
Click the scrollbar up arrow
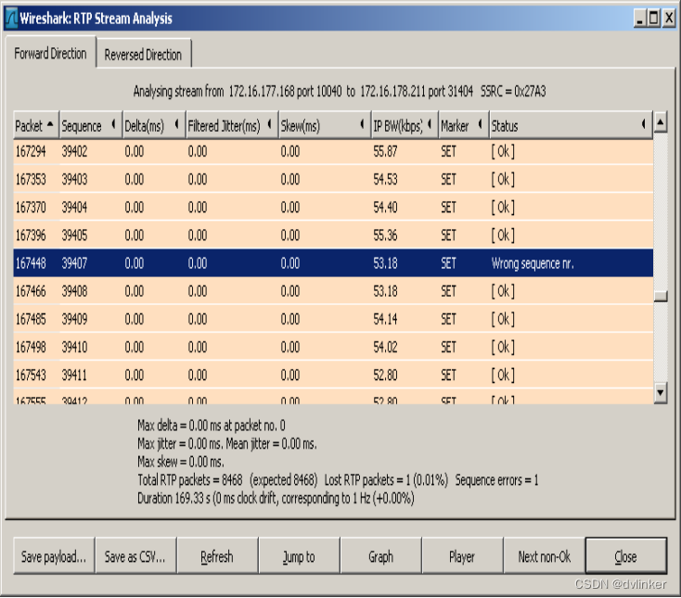click(661, 122)
